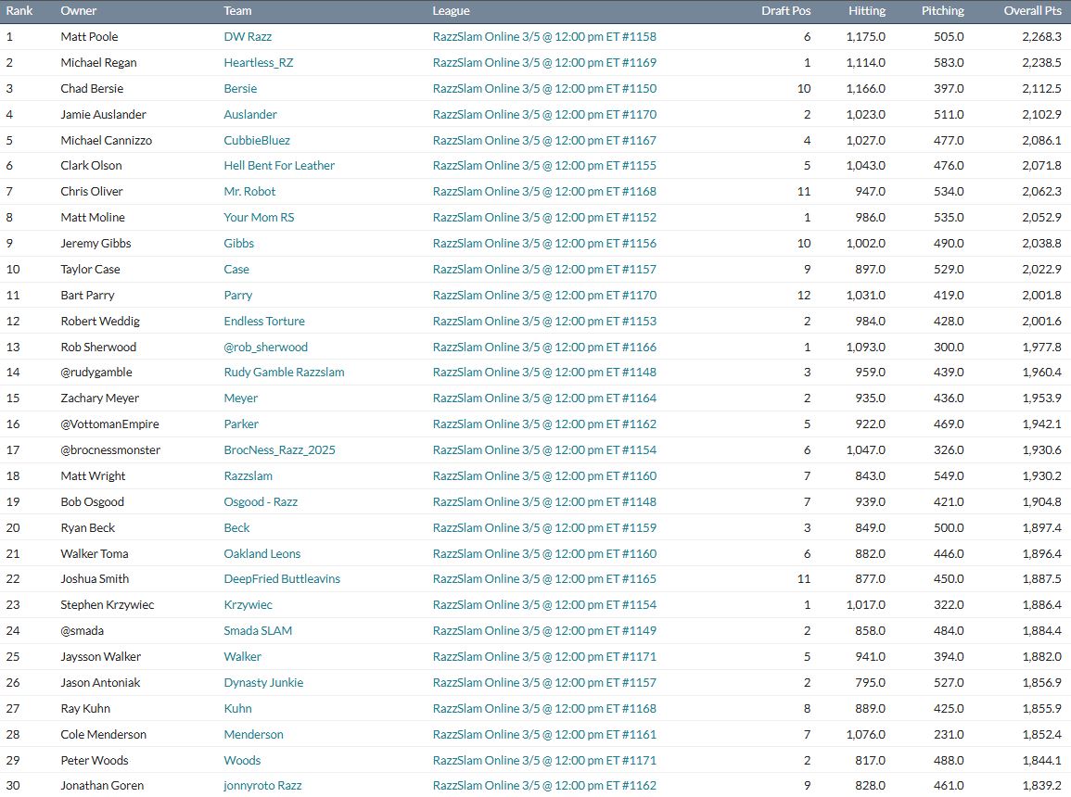Open the Mr. Robot team link
1071x797 pixels.
click(x=250, y=192)
